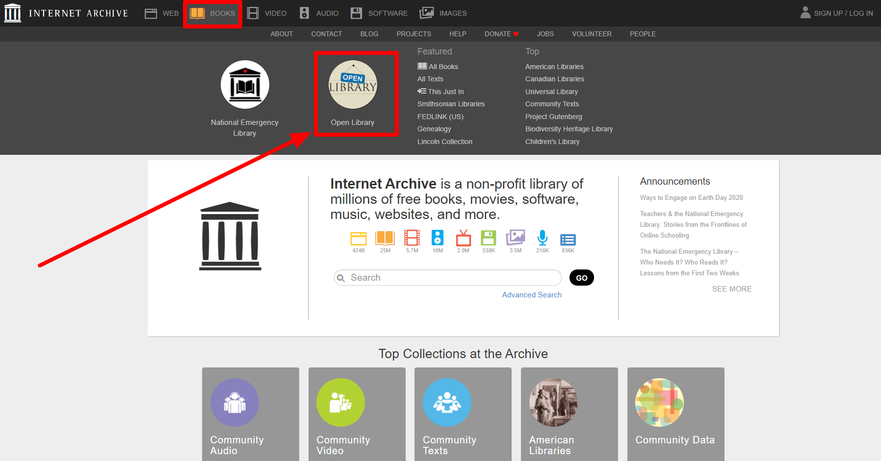
Task: Open the FEDLINK (US) link
Action: tap(440, 117)
